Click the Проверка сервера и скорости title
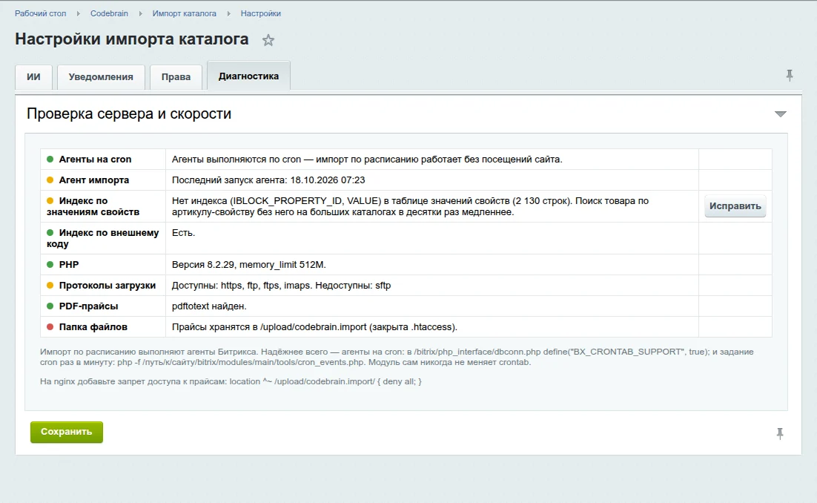 pos(129,114)
